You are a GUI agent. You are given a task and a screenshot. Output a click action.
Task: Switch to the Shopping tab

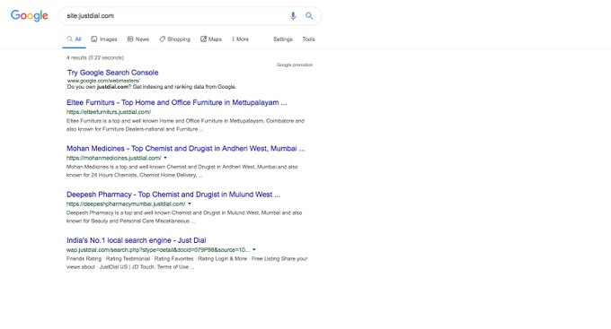tap(174, 39)
